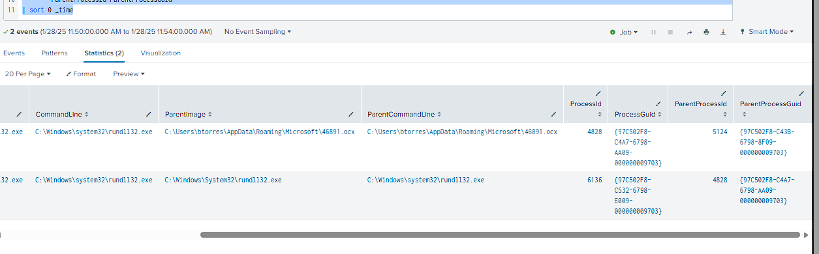This screenshot has width=819, height=254.
Task: Export search results with download icon
Action: pos(723,32)
